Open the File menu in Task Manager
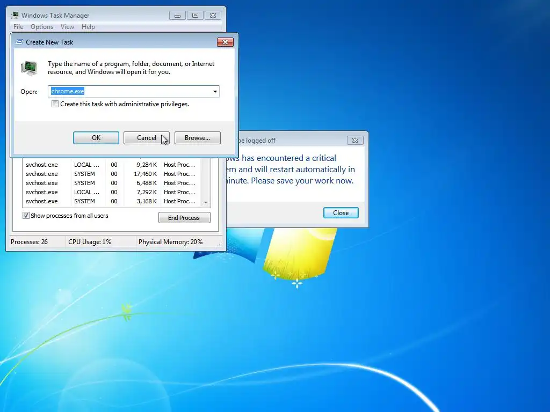Image resolution: width=550 pixels, height=412 pixels. click(18, 27)
